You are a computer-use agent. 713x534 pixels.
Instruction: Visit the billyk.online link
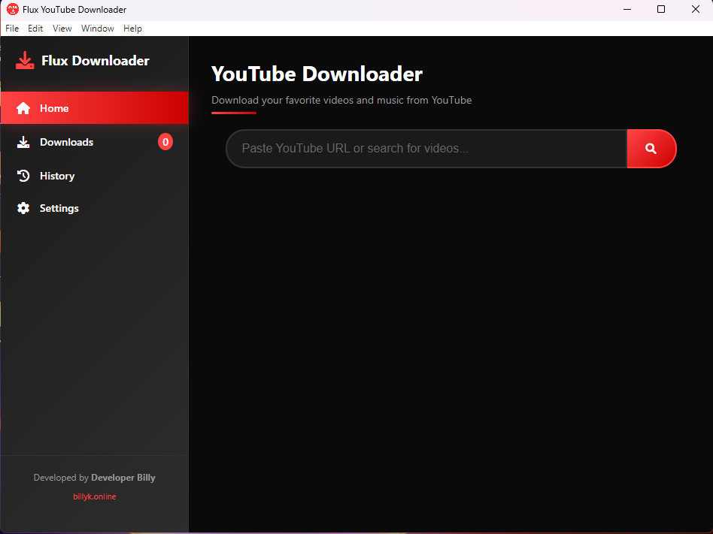(x=95, y=496)
